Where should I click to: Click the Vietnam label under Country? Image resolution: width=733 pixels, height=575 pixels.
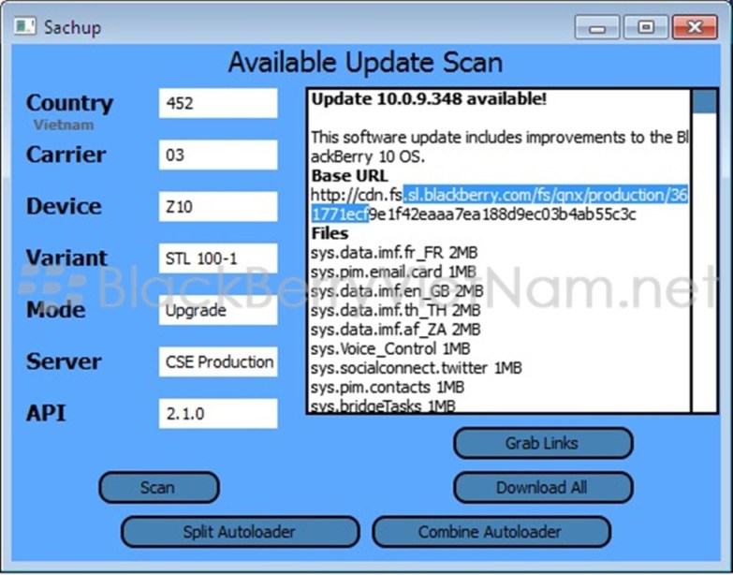pos(64,125)
